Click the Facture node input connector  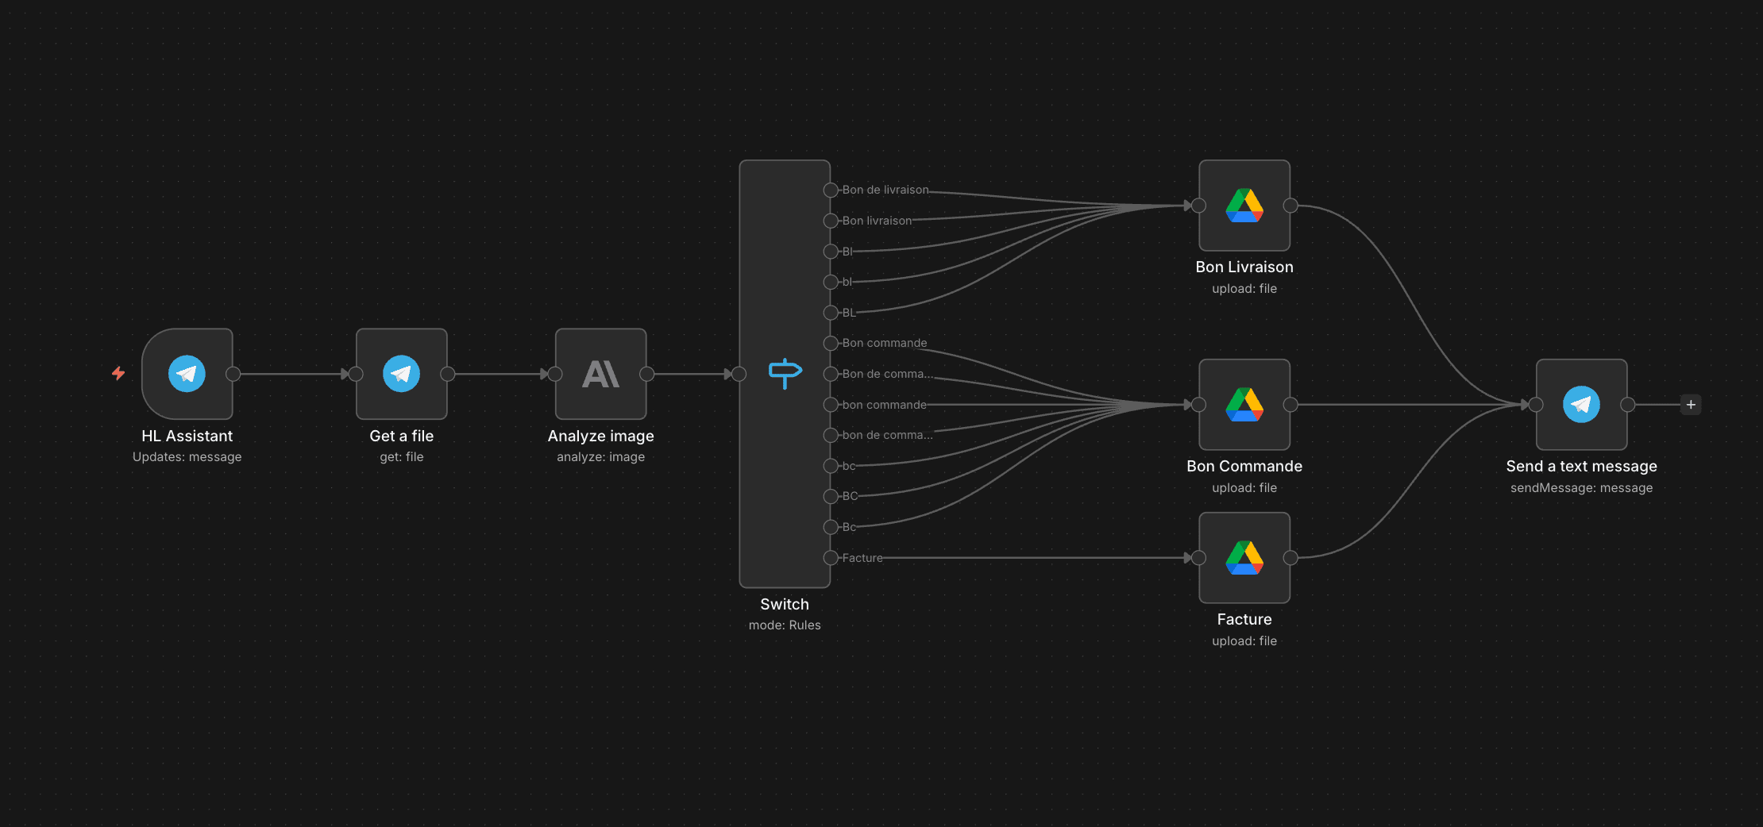[1198, 558]
